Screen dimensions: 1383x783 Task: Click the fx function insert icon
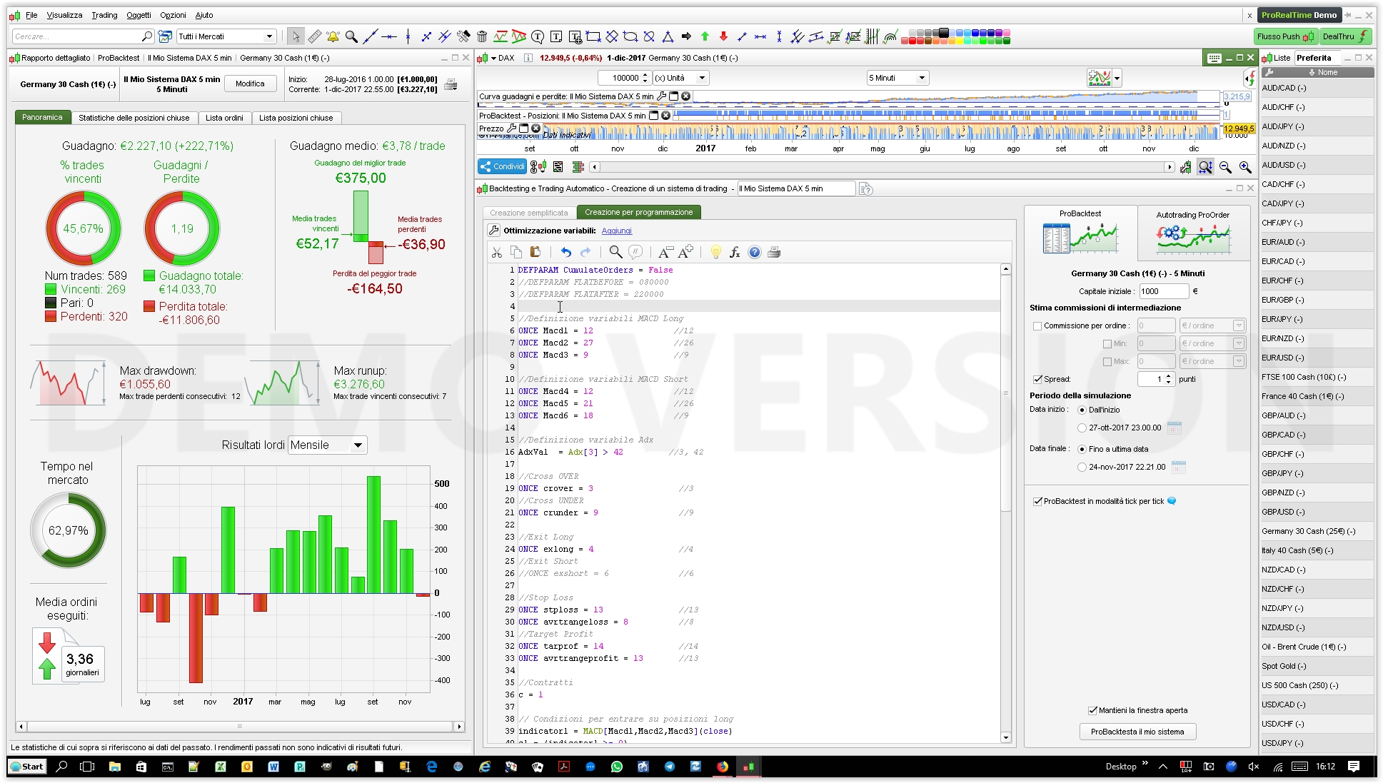(x=735, y=252)
